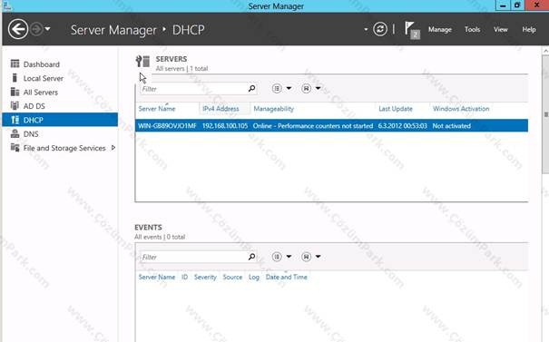The width and height of the screenshot is (549, 342).
Task: Click the Local Server sidebar icon
Action: click(x=15, y=78)
